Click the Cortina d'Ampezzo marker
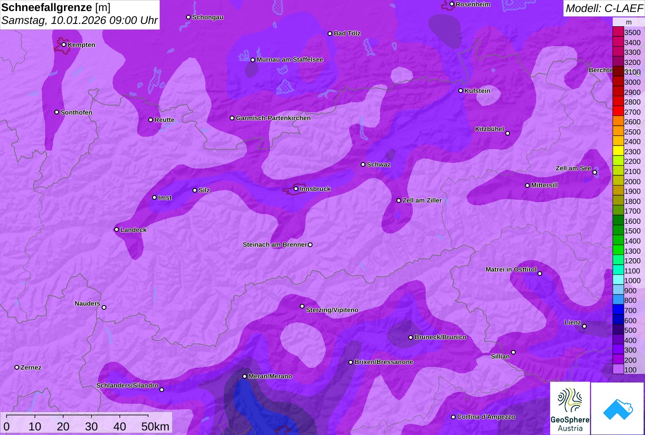This screenshot has width=645, height=435. 453,417
